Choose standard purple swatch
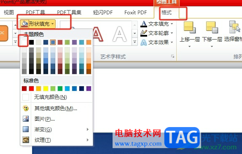The image size is (242, 154). pyautogui.click(x=89, y=88)
